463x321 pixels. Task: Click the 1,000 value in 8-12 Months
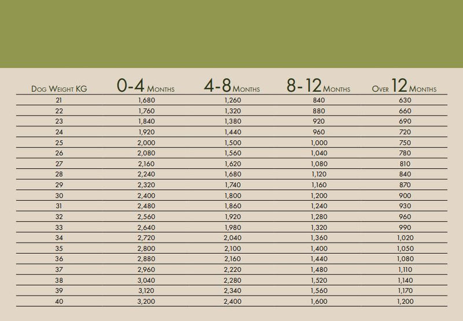pyautogui.click(x=318, y=143)
